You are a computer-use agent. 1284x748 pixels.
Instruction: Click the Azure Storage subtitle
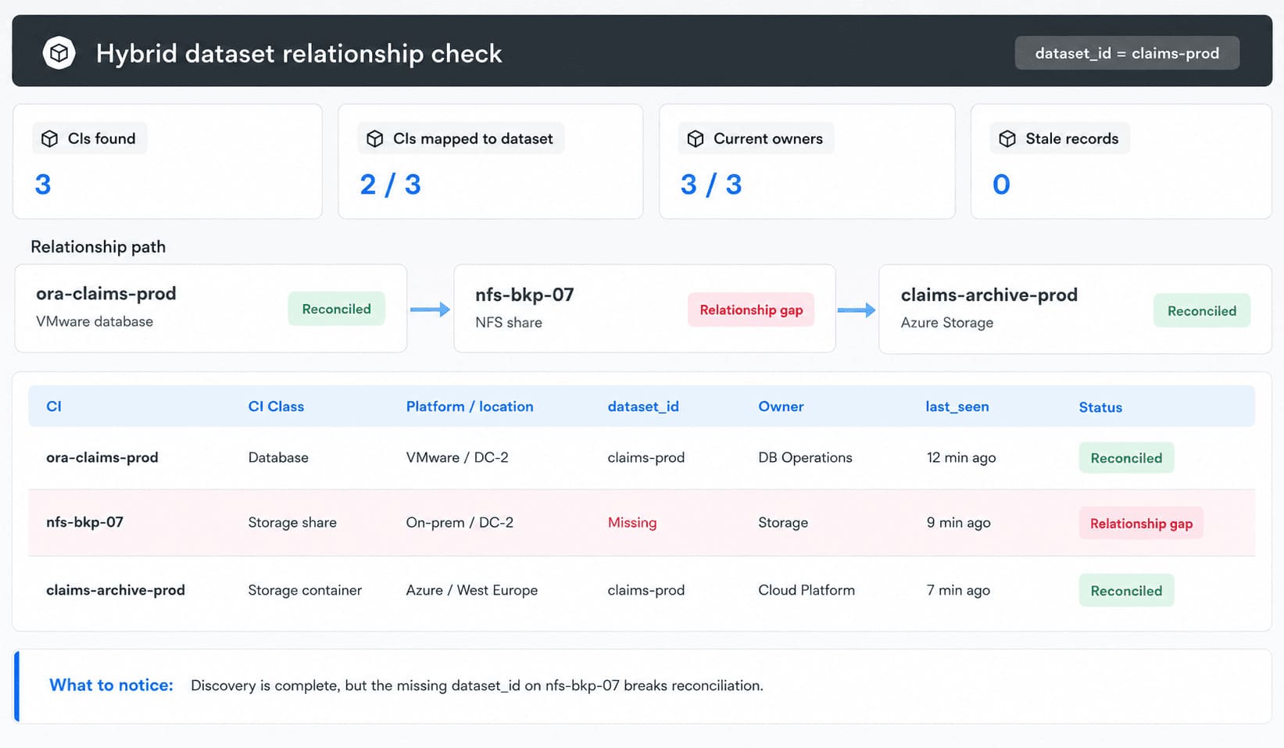(947, 323)
